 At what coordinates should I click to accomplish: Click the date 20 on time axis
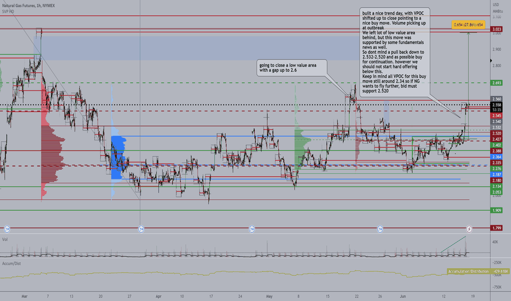coord(100,296)
